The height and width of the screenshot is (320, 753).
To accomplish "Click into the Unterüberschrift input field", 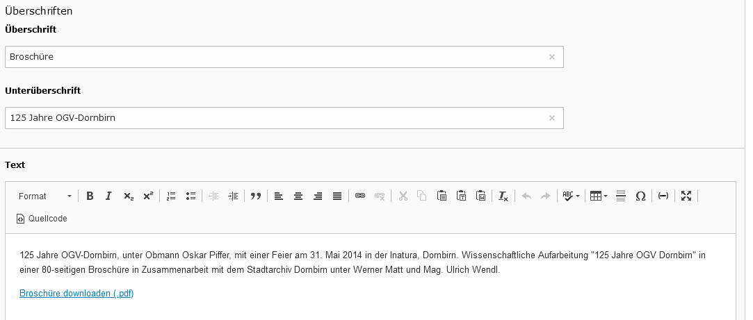I will (278, 118).
